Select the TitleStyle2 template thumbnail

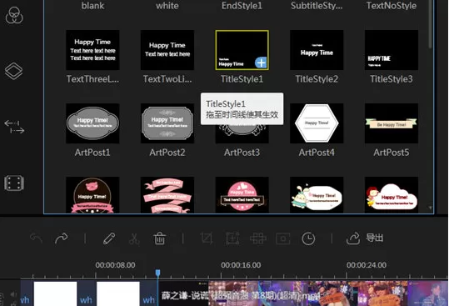pyautogui.click(x=317, y=50)
